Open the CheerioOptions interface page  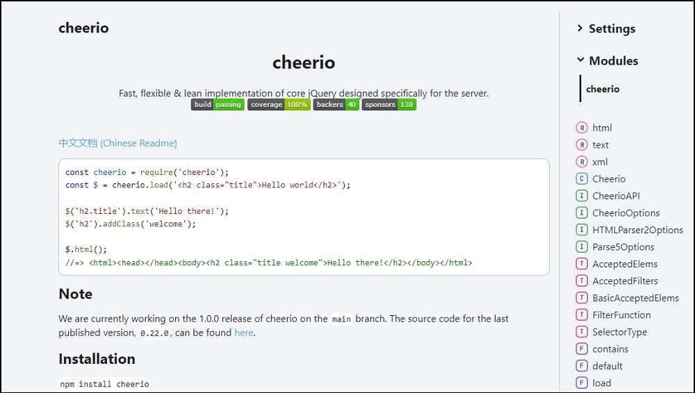[626, 213]
